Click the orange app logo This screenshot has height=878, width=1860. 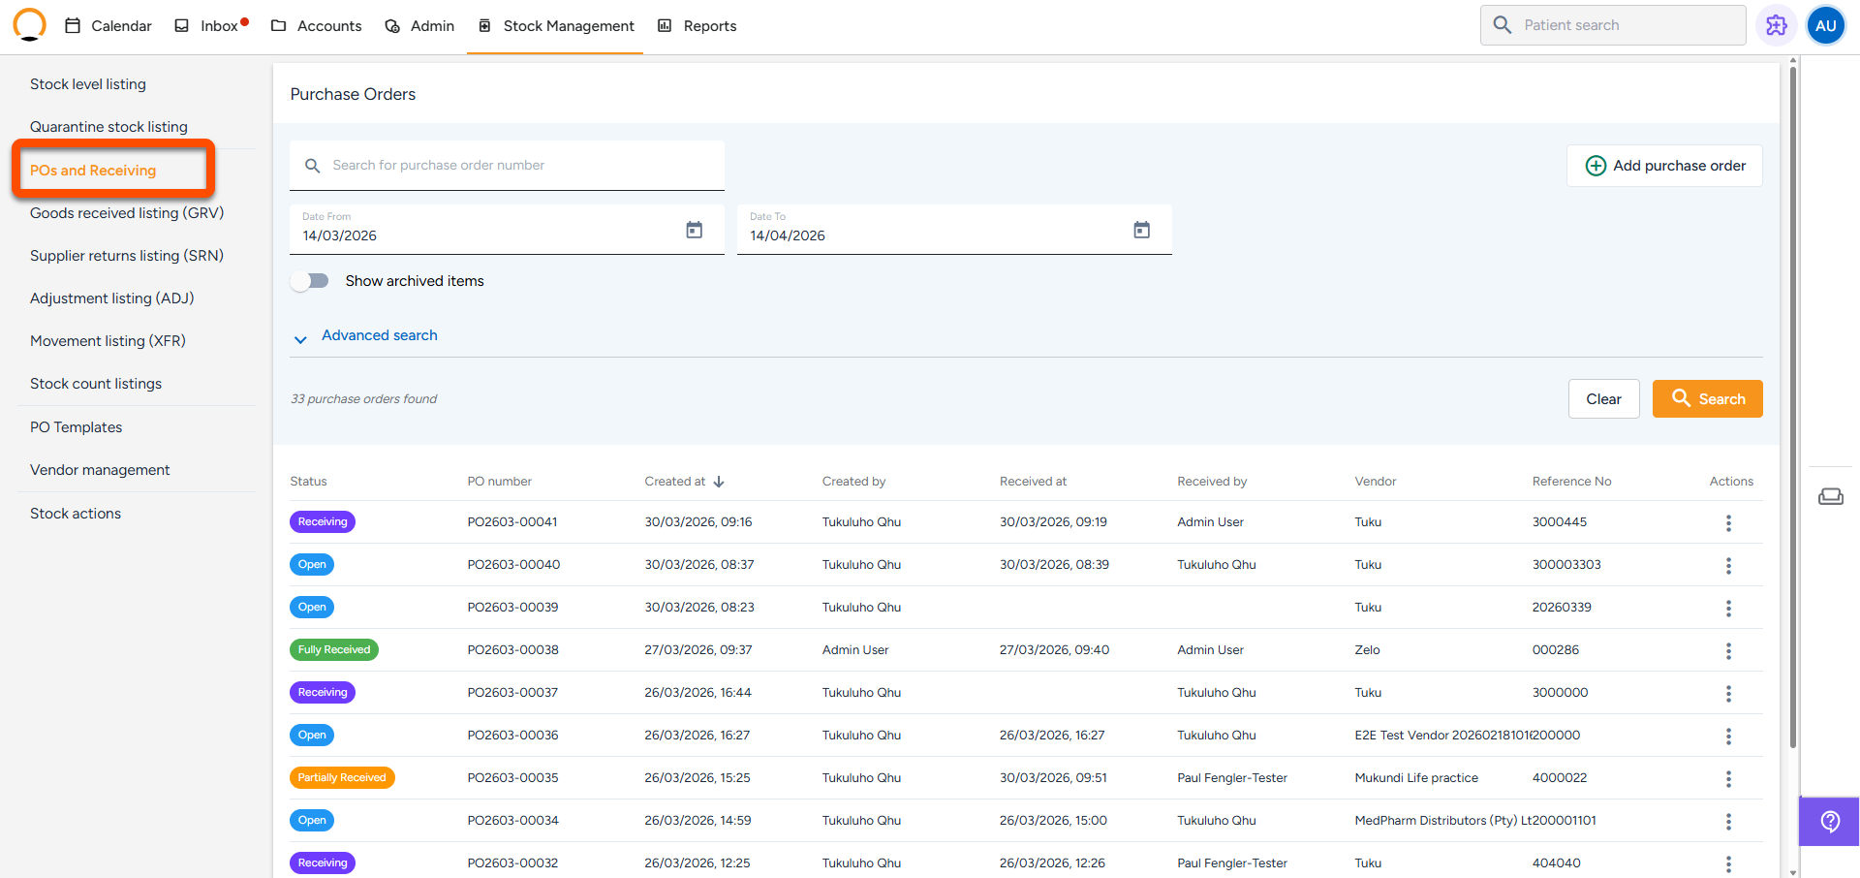coord(30,25)
